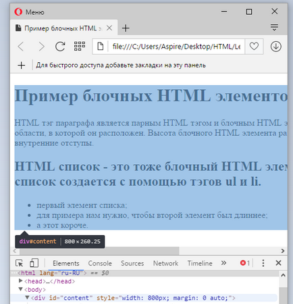Open a new tab with plus button
This screenshot has height=304, width=293.
tap(126, 28)
